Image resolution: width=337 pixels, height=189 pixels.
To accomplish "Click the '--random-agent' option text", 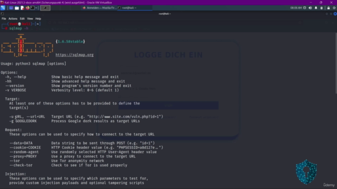I will 24,152.
